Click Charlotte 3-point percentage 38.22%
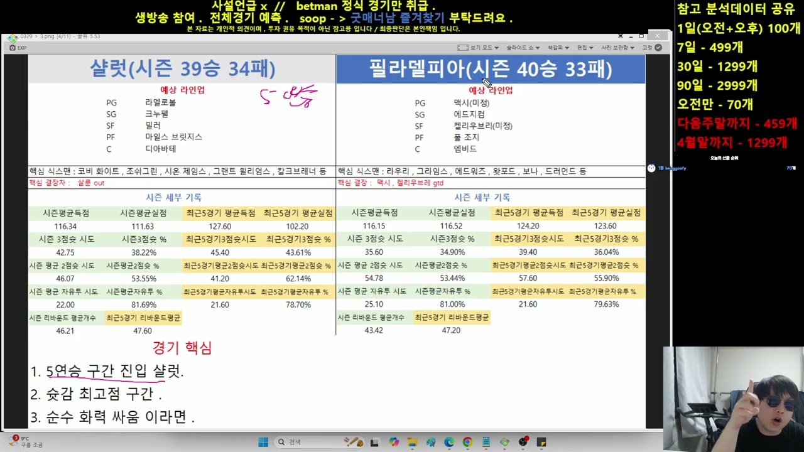Screen dimensions: 804x452 coord(144,252)
